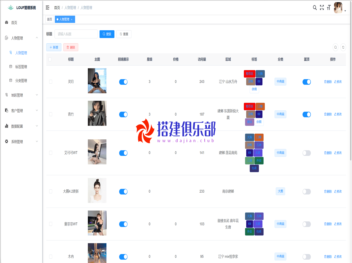
Task: Enable the 置顶 switch for 艾可可WT
Action: click(x=306, y=153)
